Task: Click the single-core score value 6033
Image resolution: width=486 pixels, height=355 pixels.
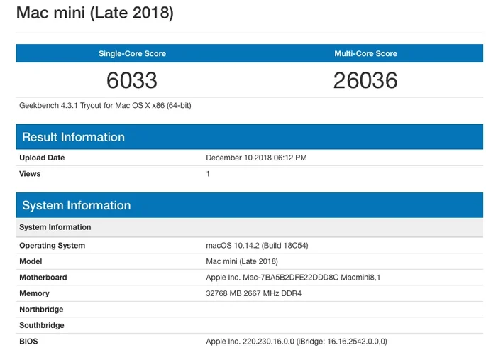Action: 132,80
